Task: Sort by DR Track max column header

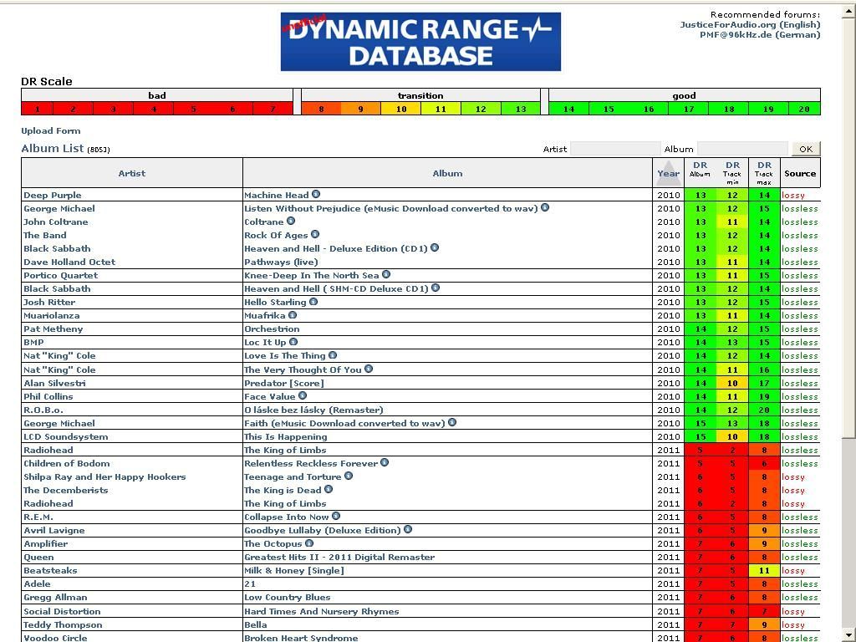Action: tap(764, 172)
